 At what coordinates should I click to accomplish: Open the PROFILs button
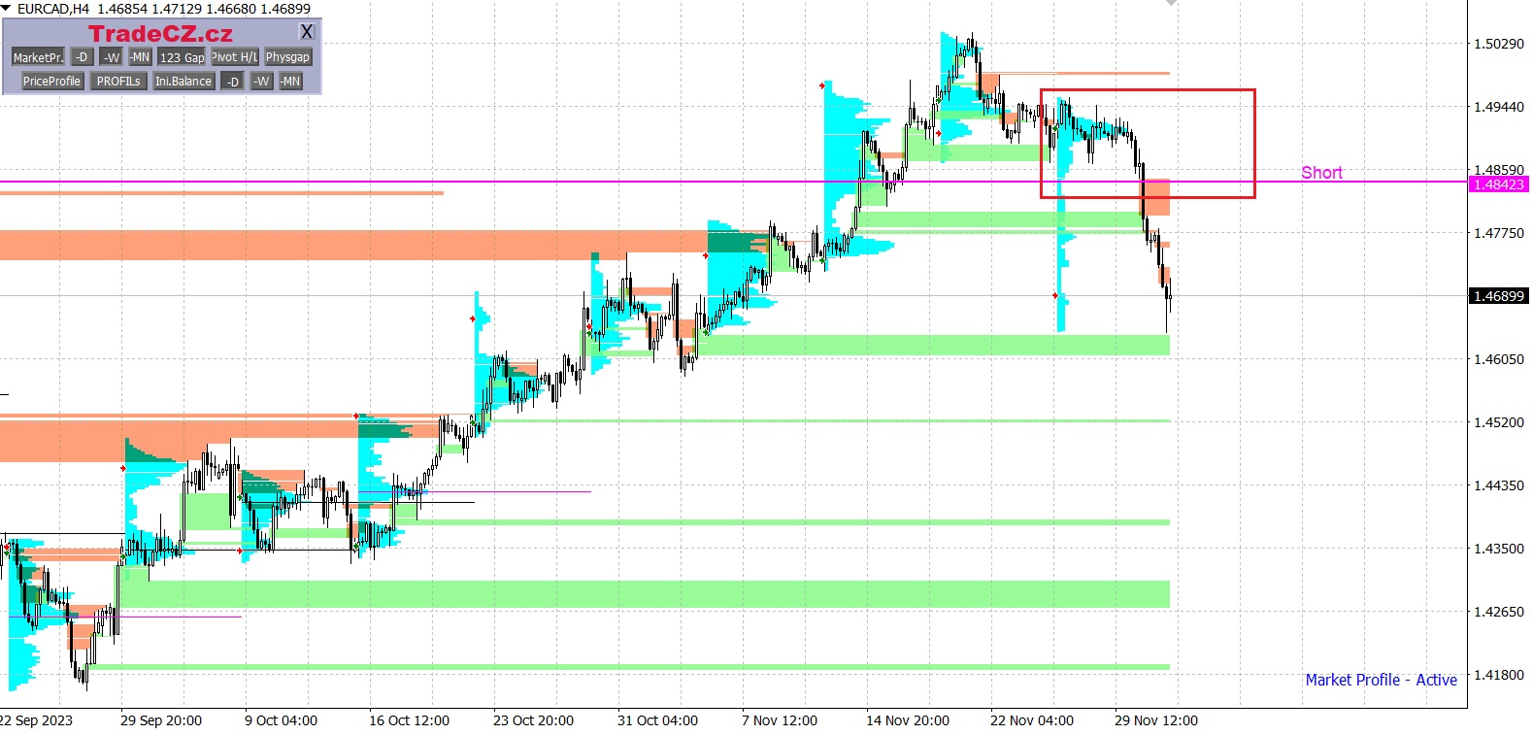point(118,82)
